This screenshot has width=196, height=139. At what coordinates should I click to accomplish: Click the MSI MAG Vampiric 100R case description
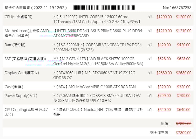click(94, 87)
